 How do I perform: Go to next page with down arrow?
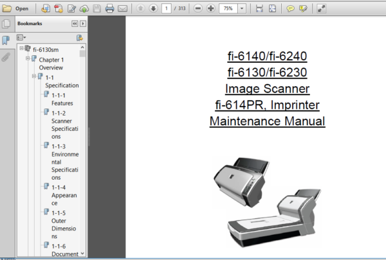[153, 8]
